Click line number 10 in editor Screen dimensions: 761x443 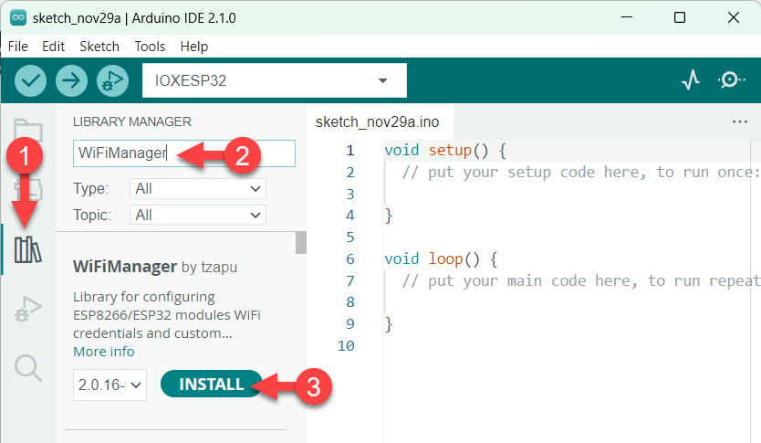click(346, 346)
